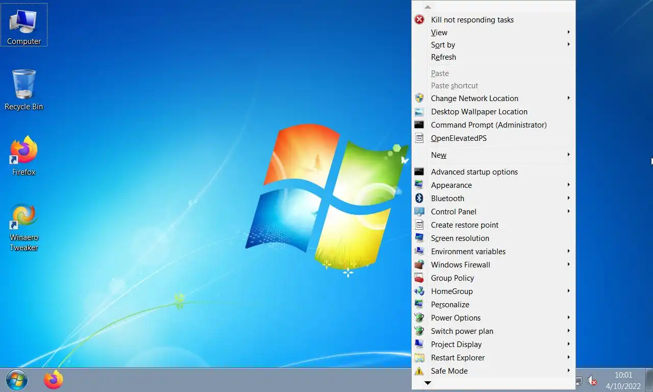Click the red Kill not responding tasks icon
The width and height of the screenshot is (653, 392).
coord(419,19)
